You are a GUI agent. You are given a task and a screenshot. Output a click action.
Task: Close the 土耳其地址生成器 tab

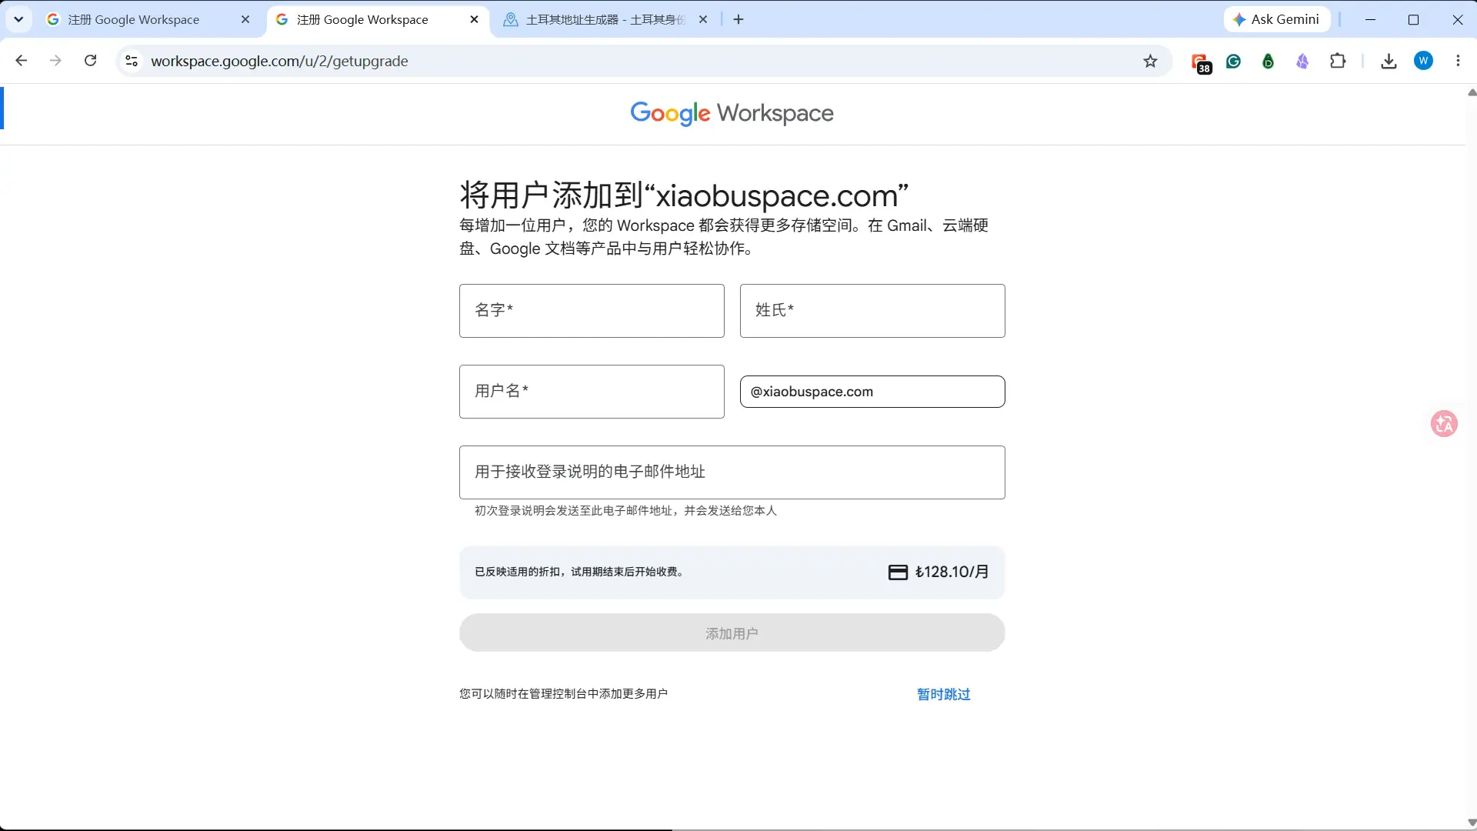pyautogui.click(x=702, y=19)
